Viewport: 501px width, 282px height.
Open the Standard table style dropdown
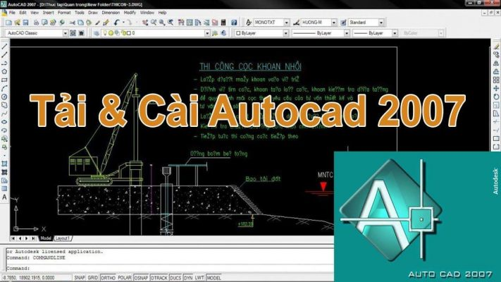click(381, 23)
